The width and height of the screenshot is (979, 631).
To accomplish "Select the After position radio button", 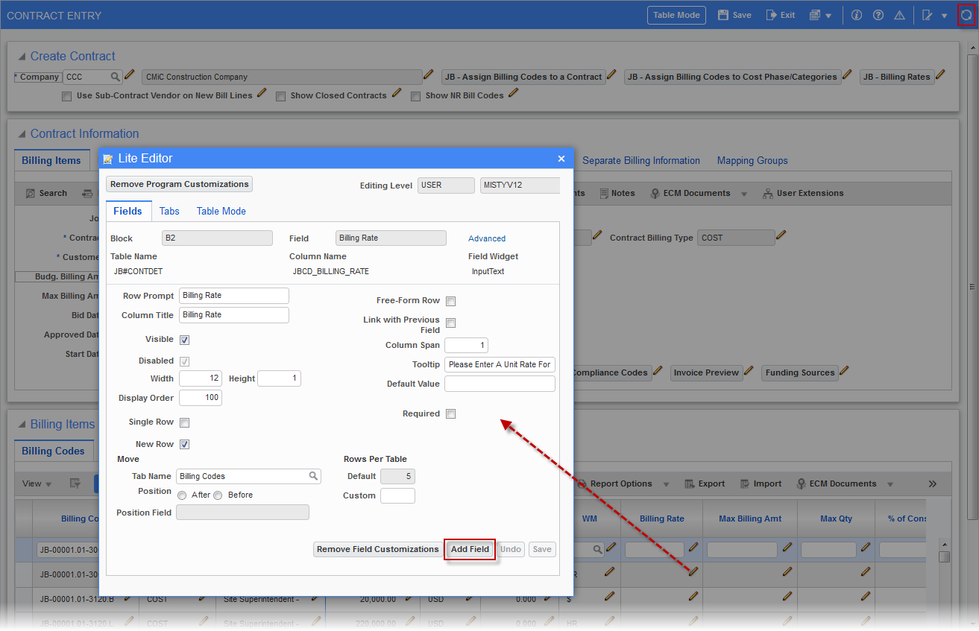I will click(x=182, y=495).
